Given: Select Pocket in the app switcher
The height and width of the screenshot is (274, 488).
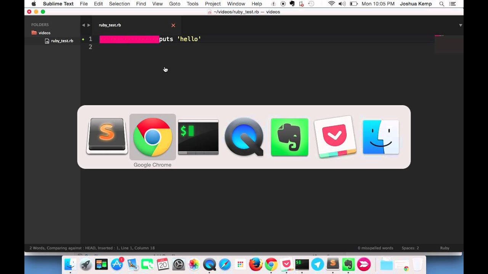Looking at the screenshot, I should coord(335,137).
